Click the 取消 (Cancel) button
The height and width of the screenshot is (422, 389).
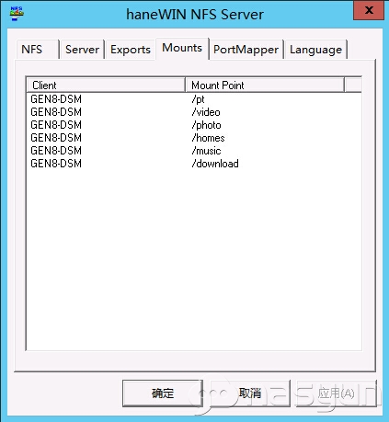(250, 393)
